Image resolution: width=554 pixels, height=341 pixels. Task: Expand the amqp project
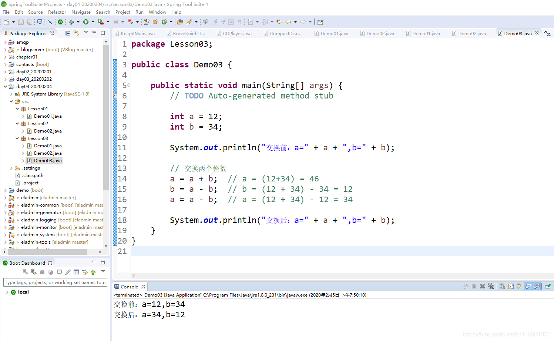5,42
